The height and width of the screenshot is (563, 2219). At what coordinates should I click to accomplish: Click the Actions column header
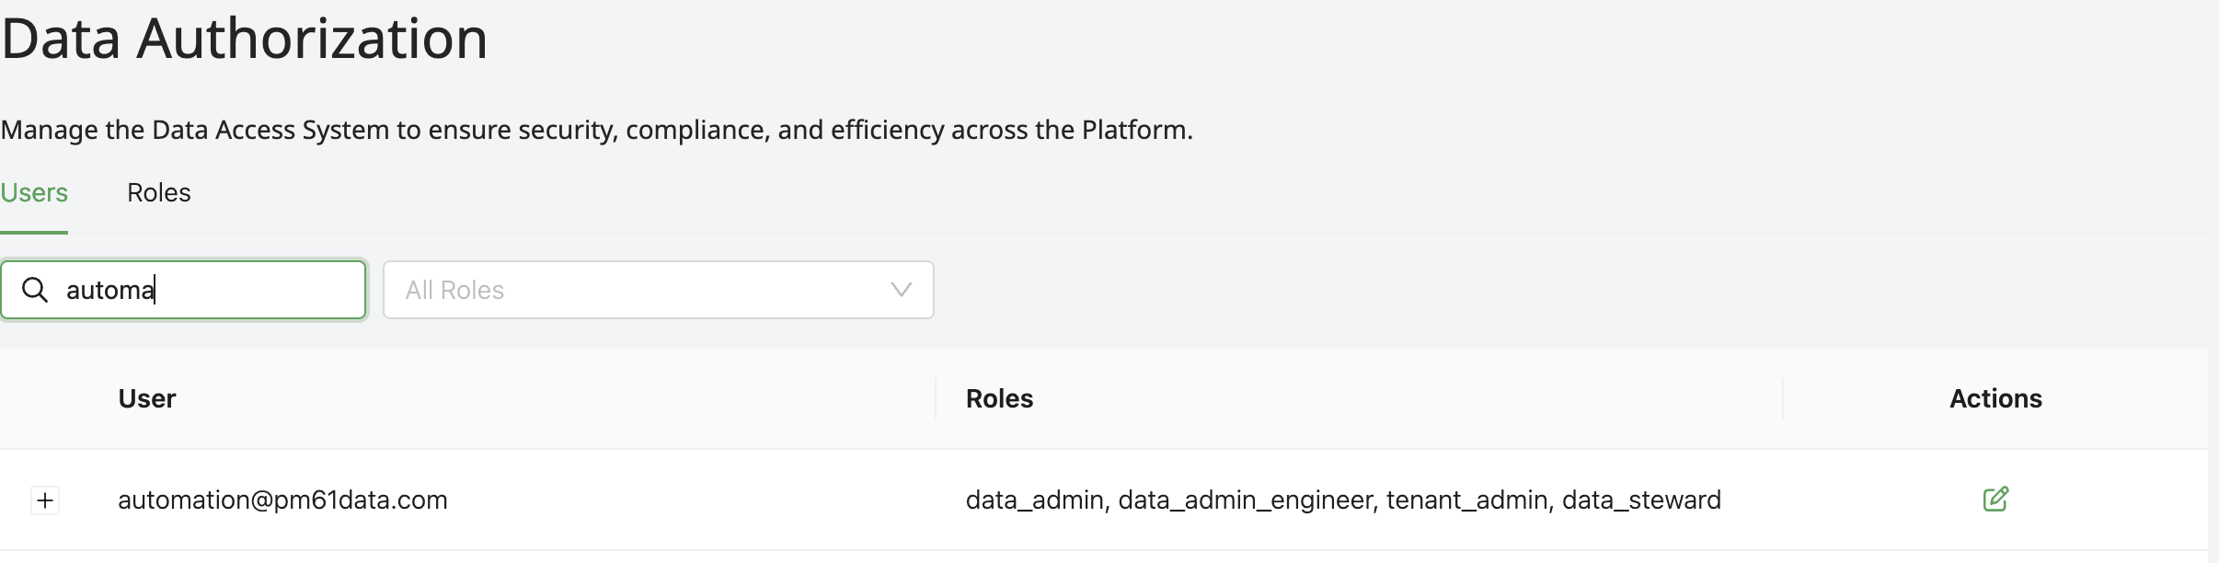pyautogui.click(x=1995, y=398)
